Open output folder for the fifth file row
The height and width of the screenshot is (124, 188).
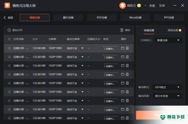(123, 83)
